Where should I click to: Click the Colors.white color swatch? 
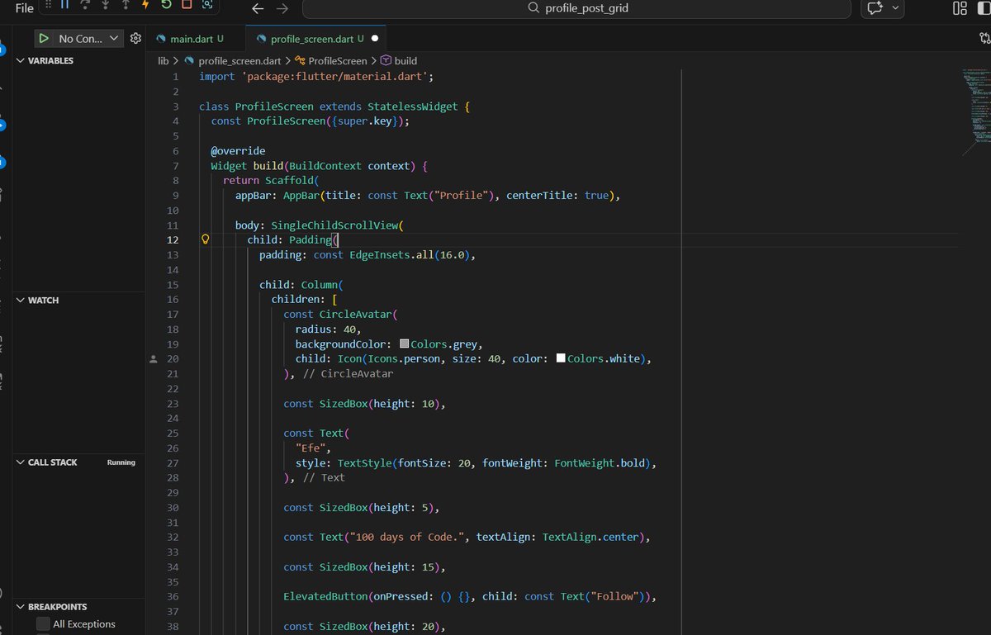[561, 359]
